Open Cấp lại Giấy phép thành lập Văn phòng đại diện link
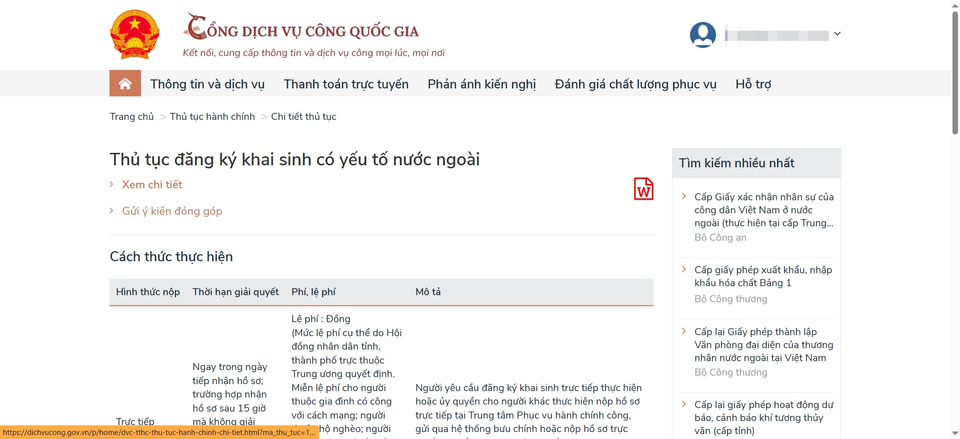The height and width of the screenshot is (439, 960). pyautogui.click(x=764, y=345)
